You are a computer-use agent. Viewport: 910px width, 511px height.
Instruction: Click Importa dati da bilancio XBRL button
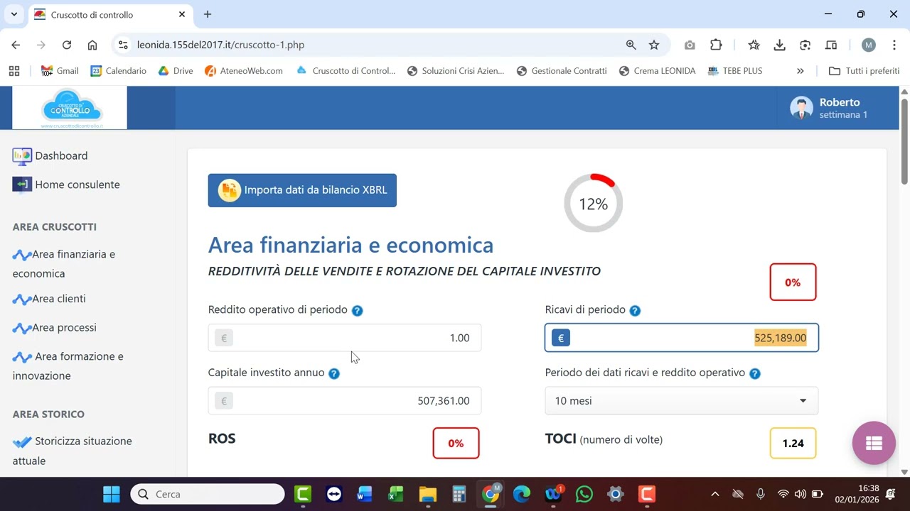302,190
